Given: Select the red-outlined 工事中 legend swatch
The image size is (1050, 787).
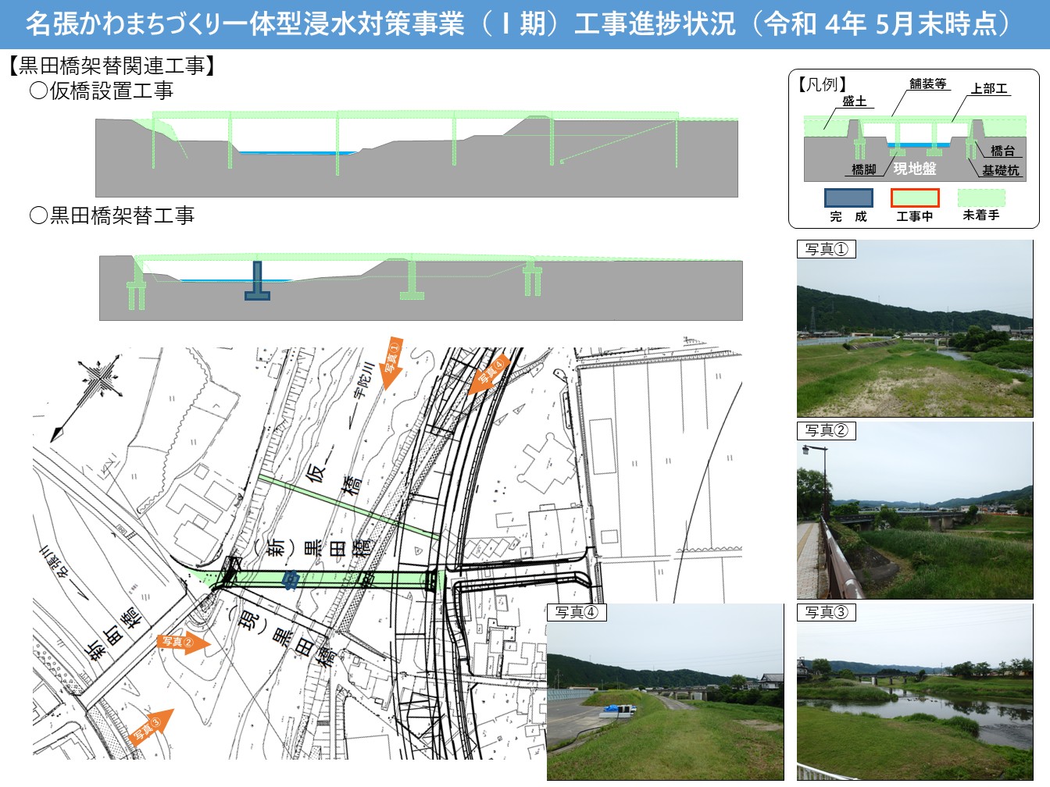Looking at the screenshot, I should click(x=915, y=198).
